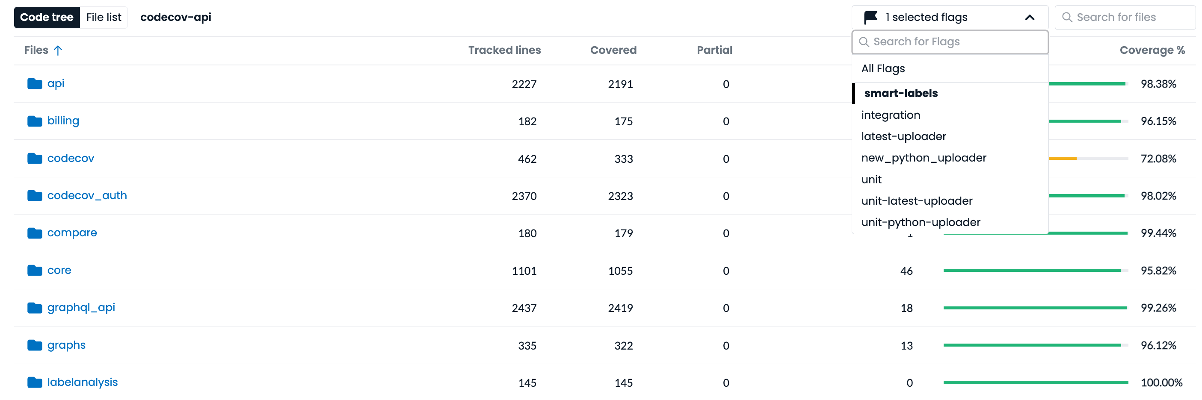Toggle sort arrow next to Files header
Viewport: 1202px width, 400px height.
(58, 50)
